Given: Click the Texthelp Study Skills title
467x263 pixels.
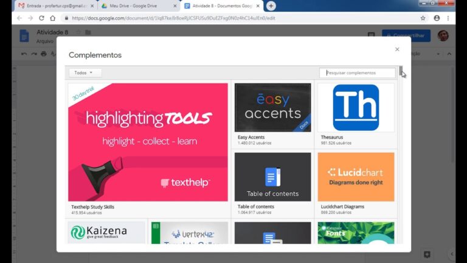Looking at the screenshot, I should tap(92, 206).
